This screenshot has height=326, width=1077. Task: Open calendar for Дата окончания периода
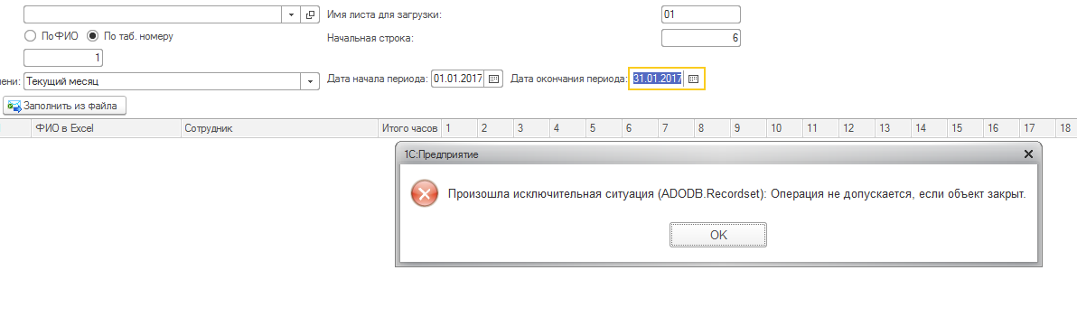[x=693, y=79]
